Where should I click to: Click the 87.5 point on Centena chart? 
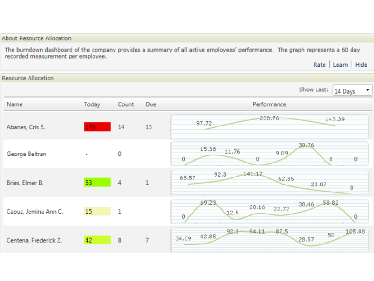click(282, 231)
